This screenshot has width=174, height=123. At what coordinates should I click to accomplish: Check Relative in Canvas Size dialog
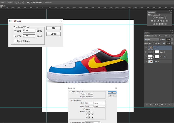click(x=84, y=109)
